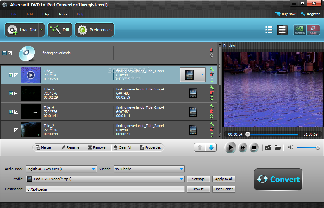Screen dimensions: 324x208
Task: Delete Title_6 with the trash icon
Action: [212, 111]
